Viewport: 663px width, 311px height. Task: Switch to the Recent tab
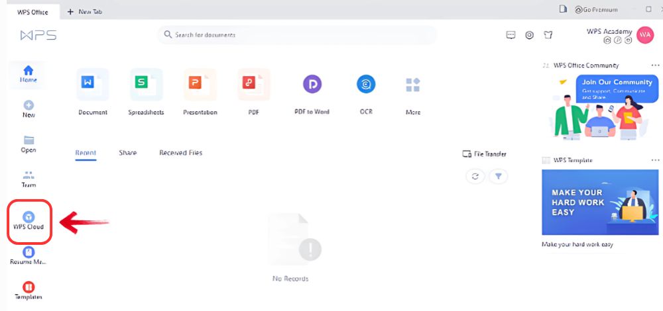86,153
